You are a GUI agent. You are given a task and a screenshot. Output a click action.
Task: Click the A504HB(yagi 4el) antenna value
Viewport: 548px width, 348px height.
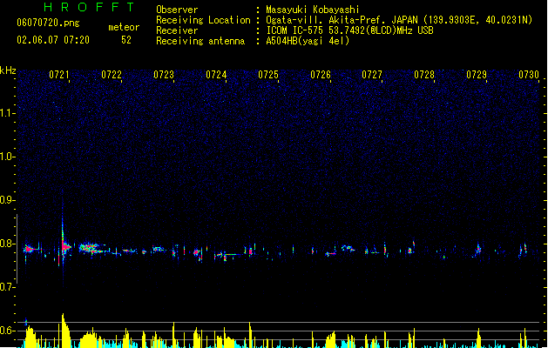point(308,41)
